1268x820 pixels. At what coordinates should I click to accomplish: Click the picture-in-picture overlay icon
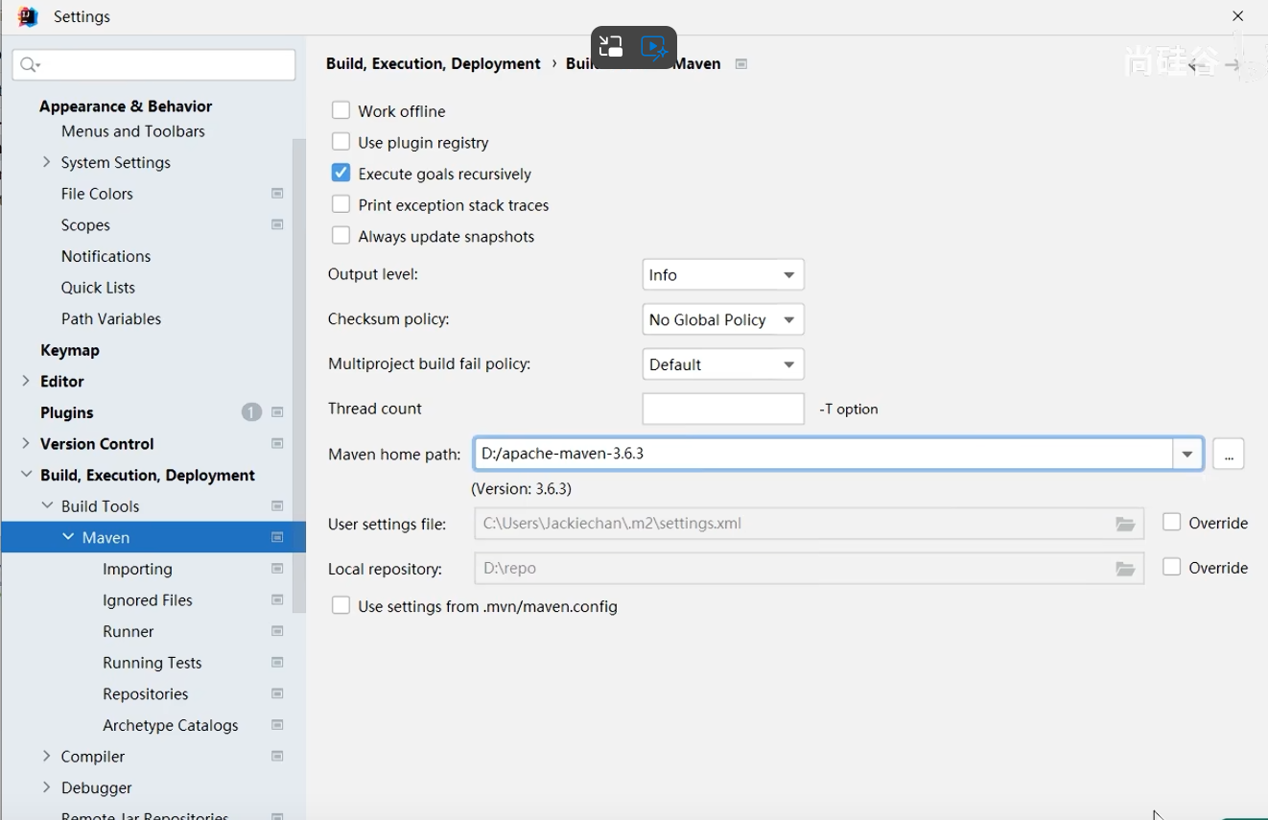[x=611, y=47]
